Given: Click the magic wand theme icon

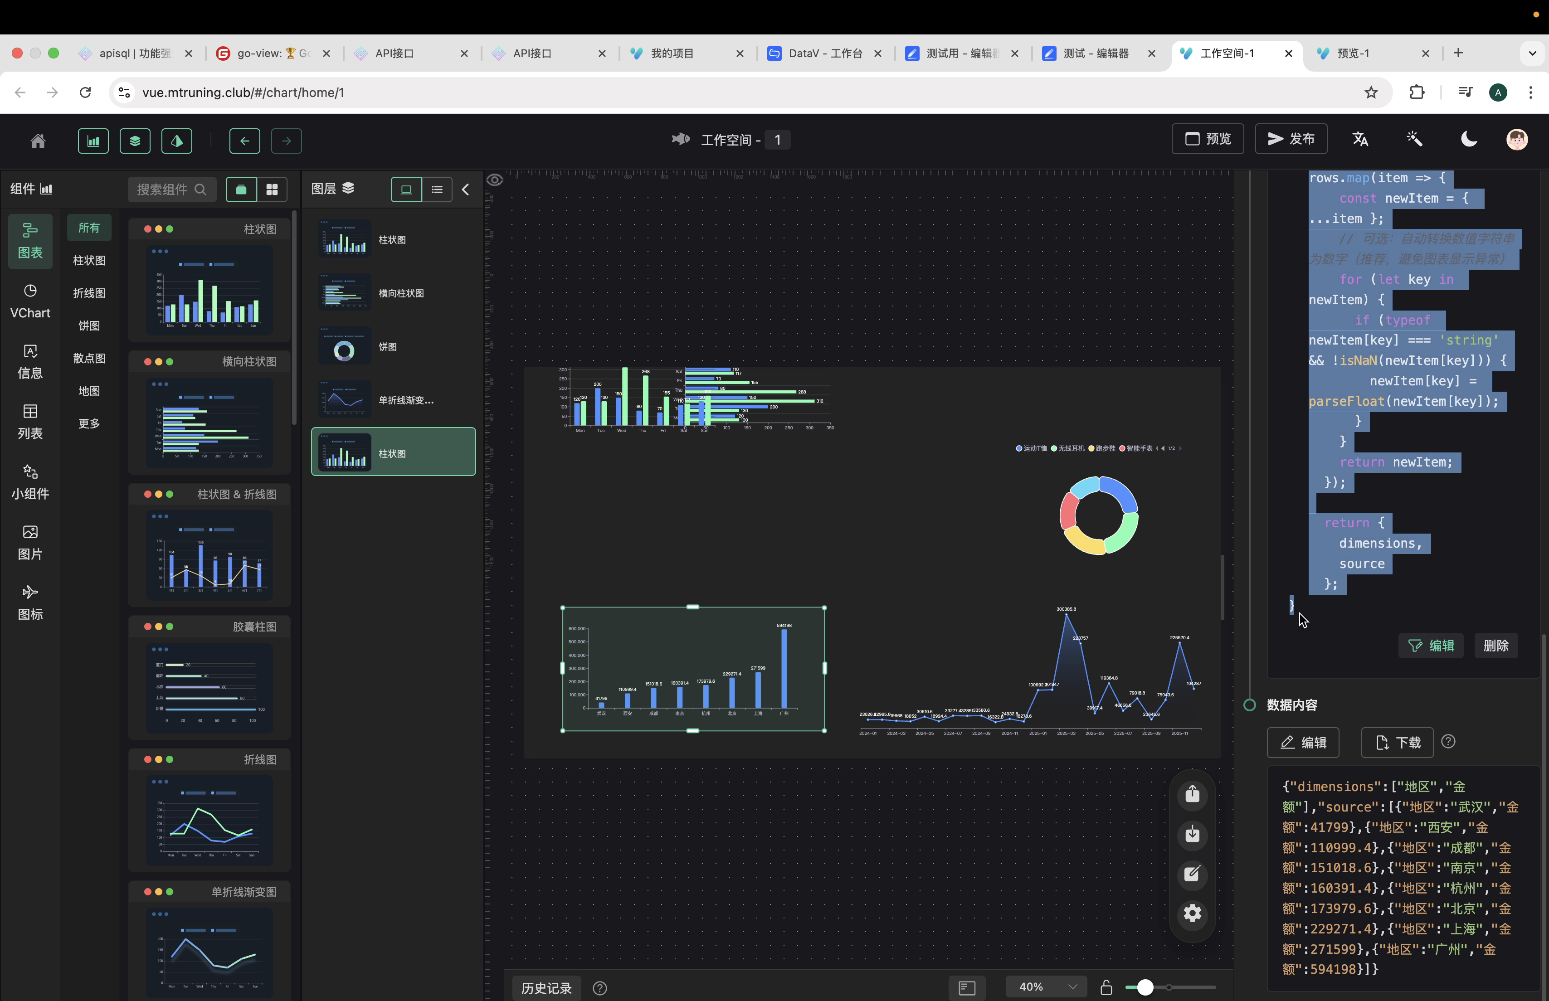Looking at the screenshot, I should pyautogui.click(x=1414, y=139).
